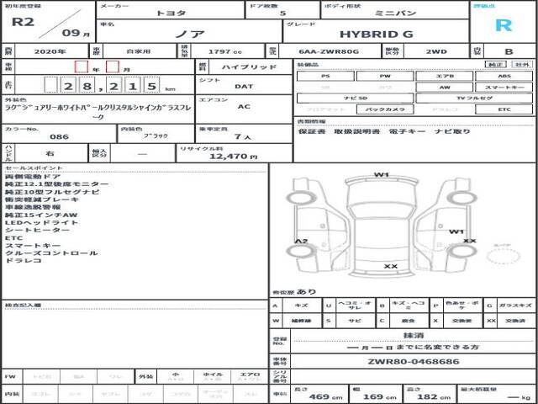Click the ナビ SD equipment box

pos(325,98)
